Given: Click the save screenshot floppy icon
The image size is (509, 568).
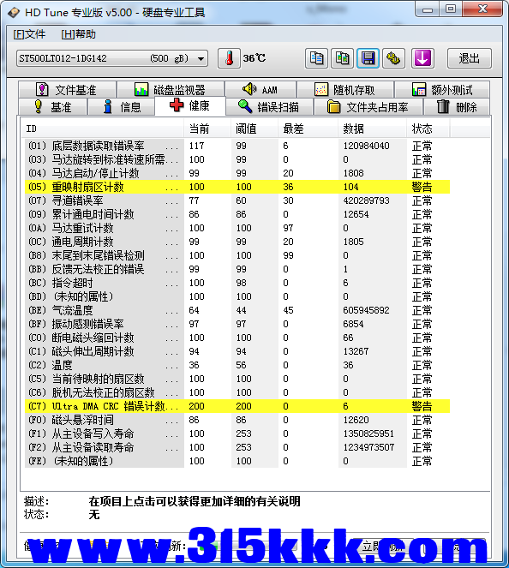Looking at the screenshot, I should click(368, 58).
